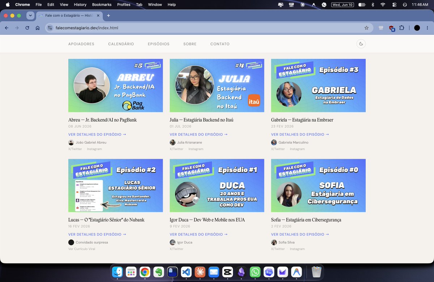Open the Profiles menu
434x282 pixels.
tap(124, 5)
